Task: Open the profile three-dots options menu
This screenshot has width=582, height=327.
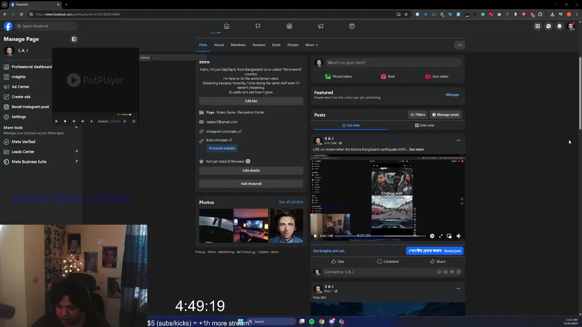Action: [459, 45]
